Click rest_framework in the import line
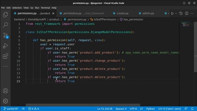Viewport: 197px width, 111px height. [x=47, y=24]
